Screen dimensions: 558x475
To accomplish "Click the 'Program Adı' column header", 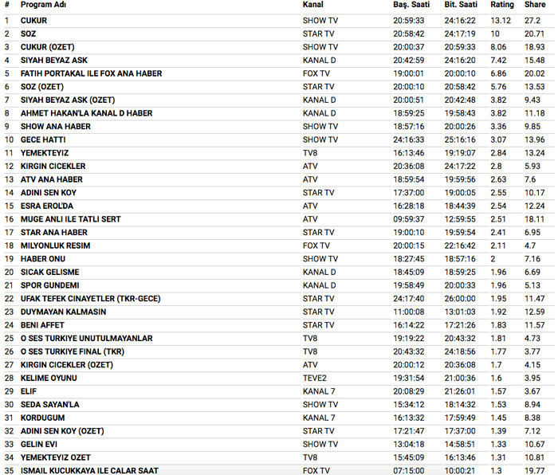I will pyautogui.click(x=43, y=5).
